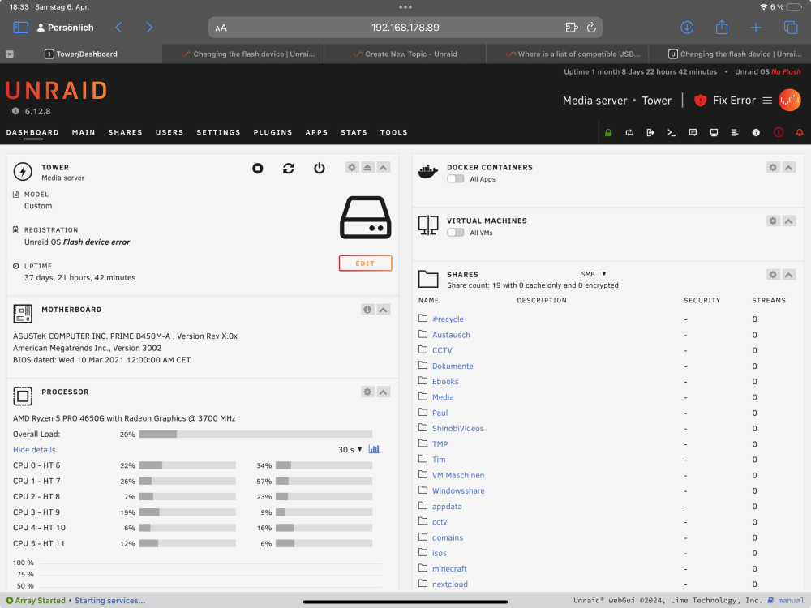This screenshot has width=811, height=608.
Task: Open the 30 s interval dropdown
Action: (x=350, y=450)
